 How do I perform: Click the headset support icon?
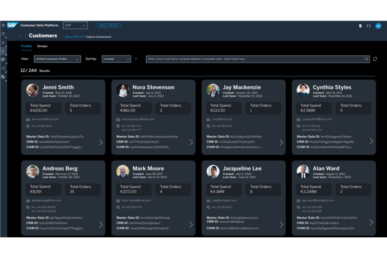369,26
